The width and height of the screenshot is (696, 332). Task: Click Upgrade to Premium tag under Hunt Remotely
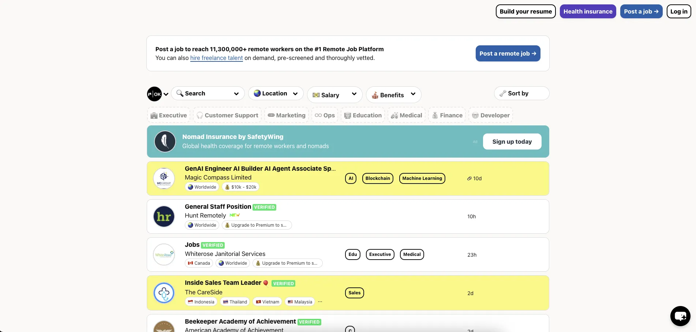[257, 225]
